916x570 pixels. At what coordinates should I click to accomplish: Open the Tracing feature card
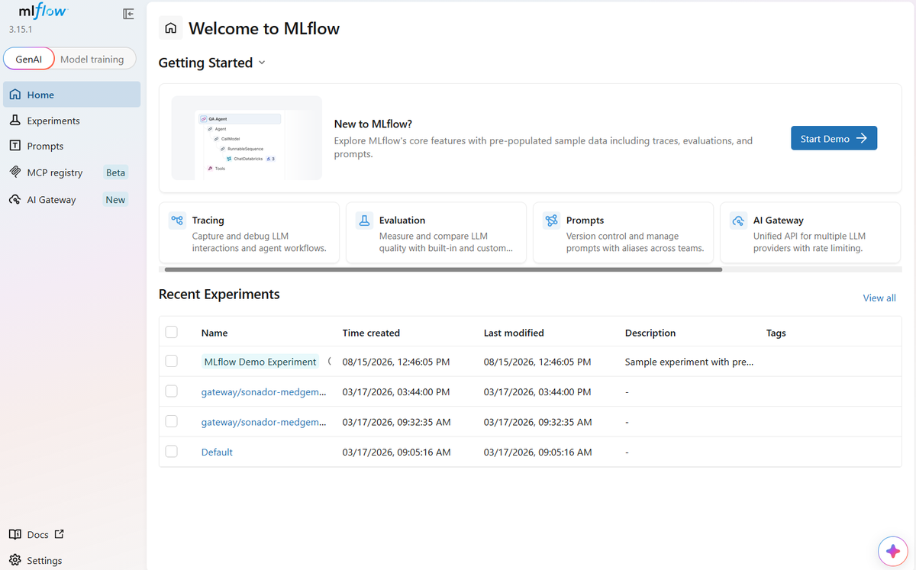(x=249, y=232)
